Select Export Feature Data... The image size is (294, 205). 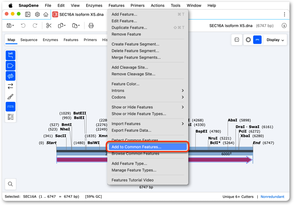147,130
